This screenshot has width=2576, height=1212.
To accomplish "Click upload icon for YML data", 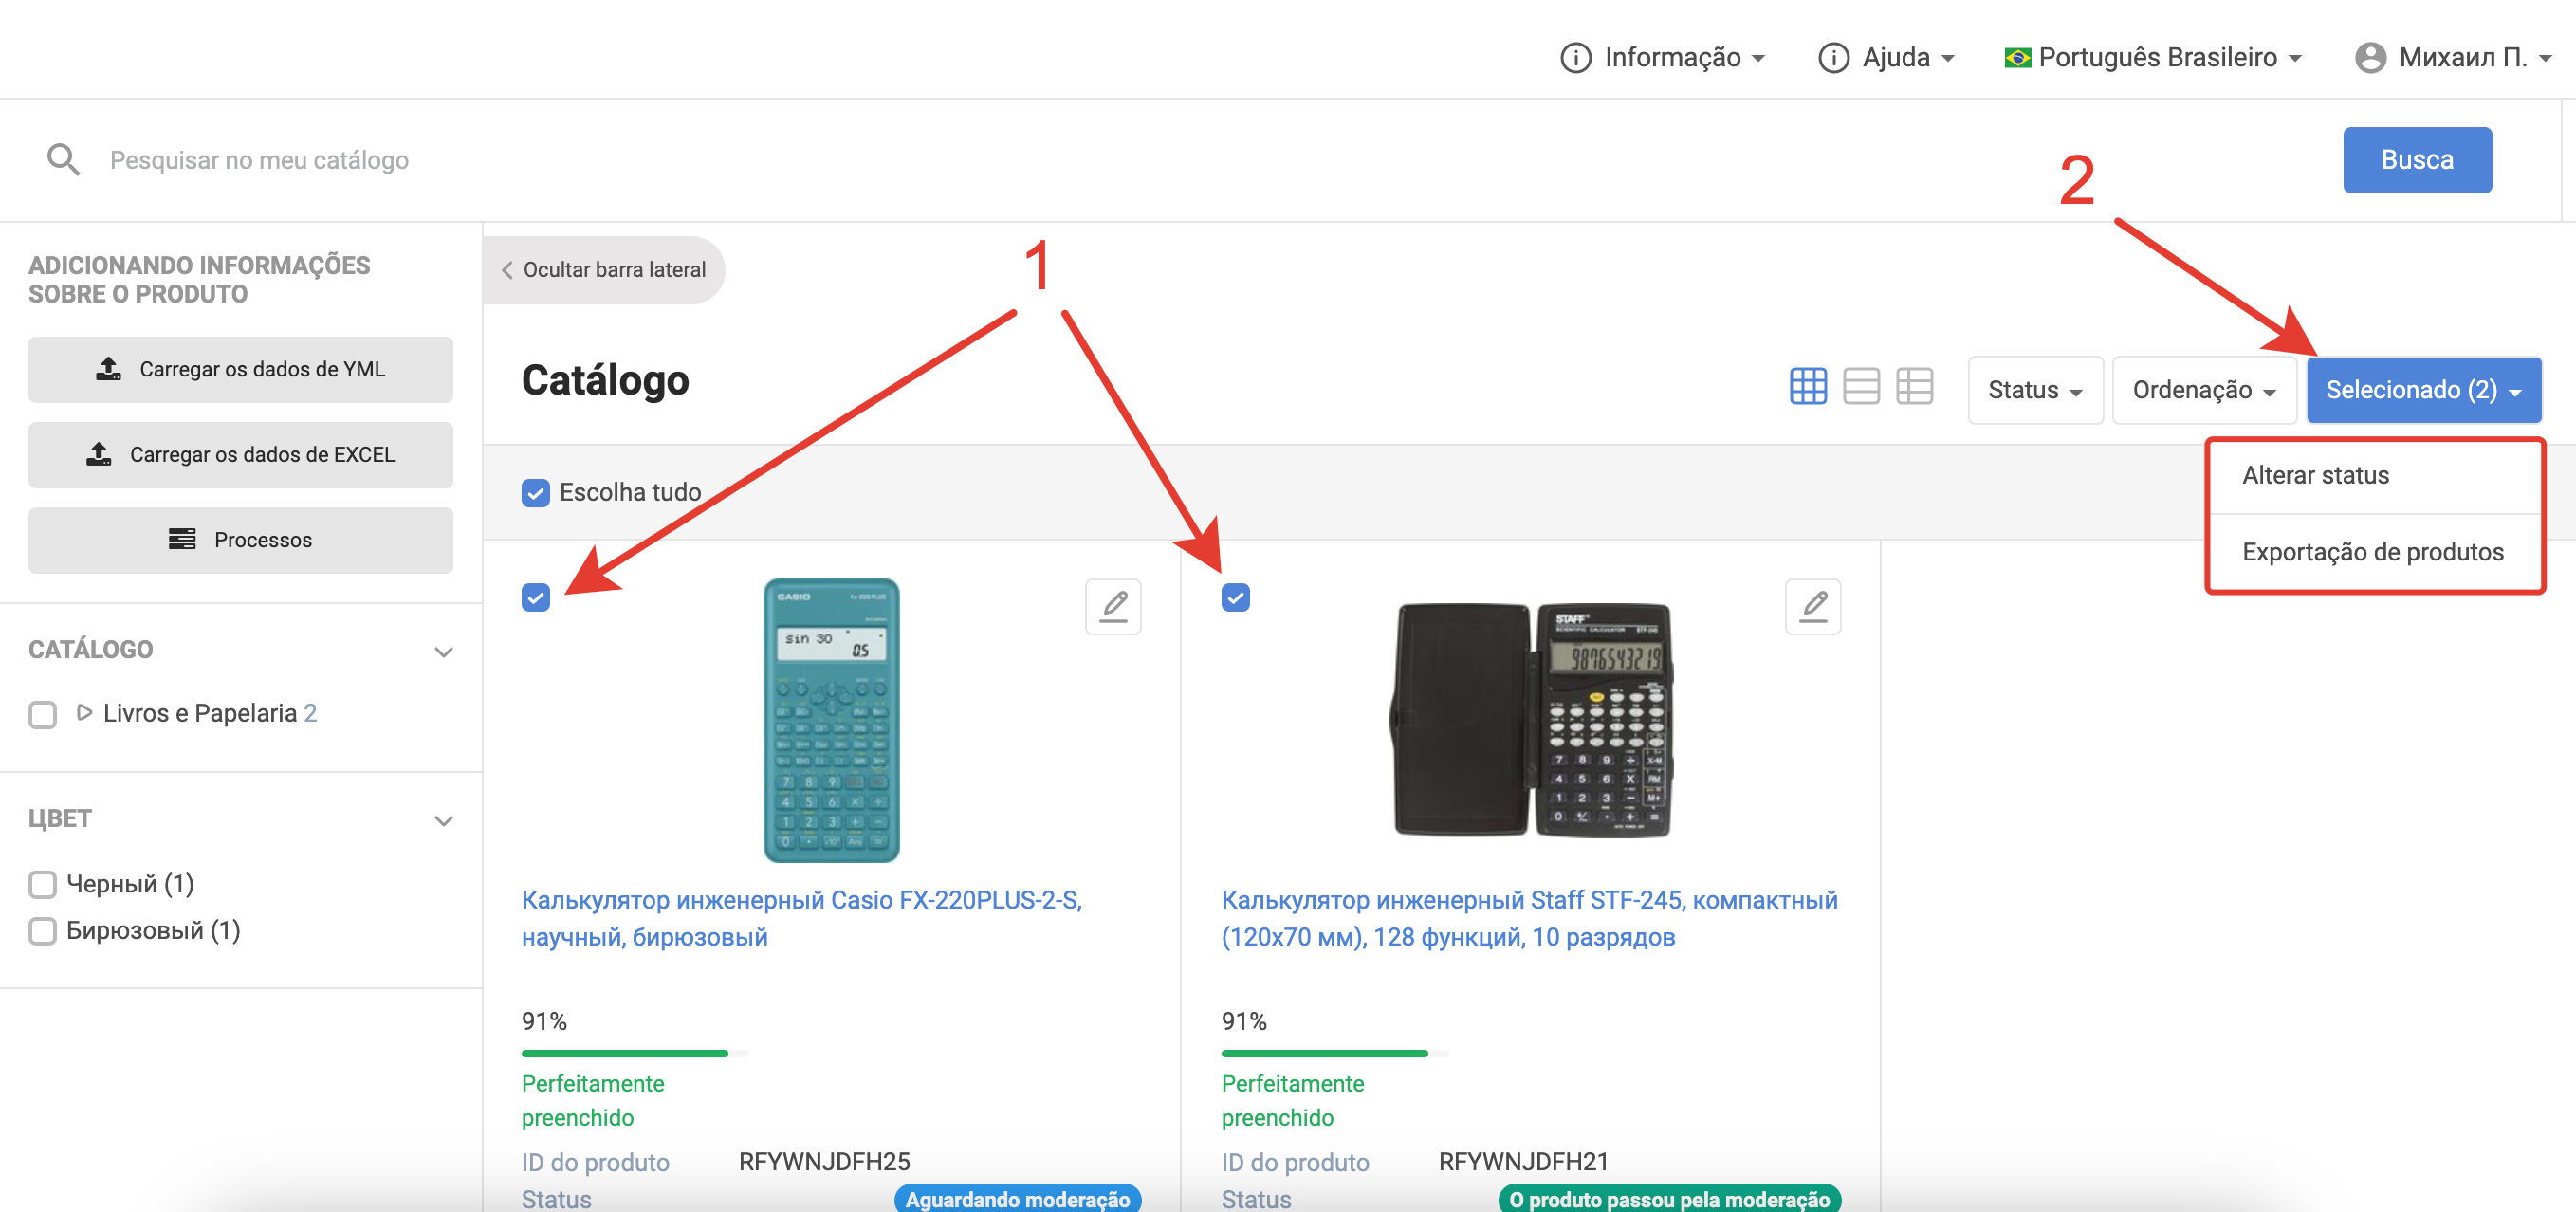I will (x=108, y=369).
